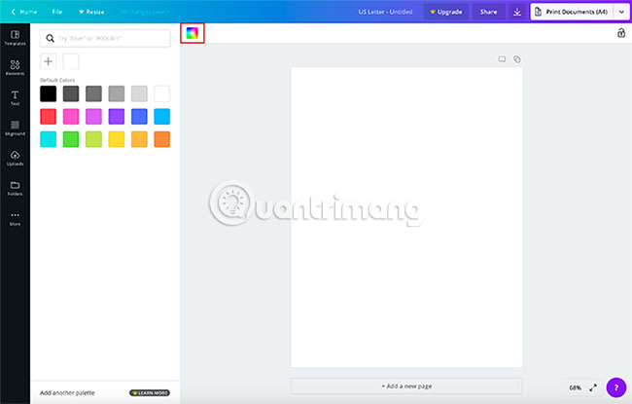Open the 68% zoom level menu

tap(576, 387)
